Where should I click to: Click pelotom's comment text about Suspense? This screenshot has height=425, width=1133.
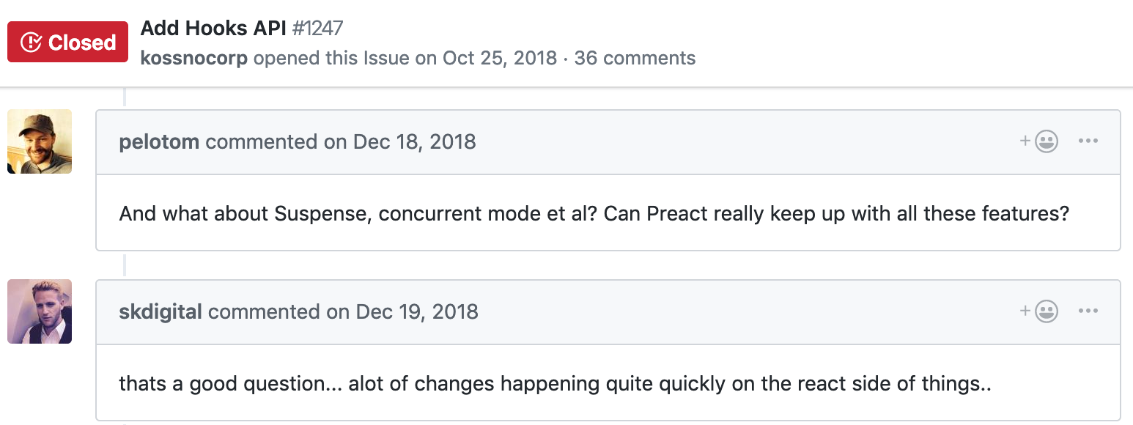[594, 214]
